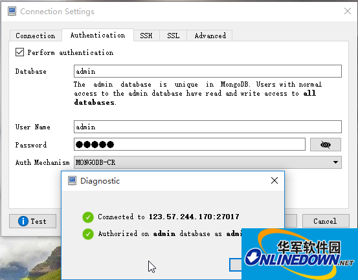Toggle password visibility eye button
358x280 pixels.
coord(326,144)
